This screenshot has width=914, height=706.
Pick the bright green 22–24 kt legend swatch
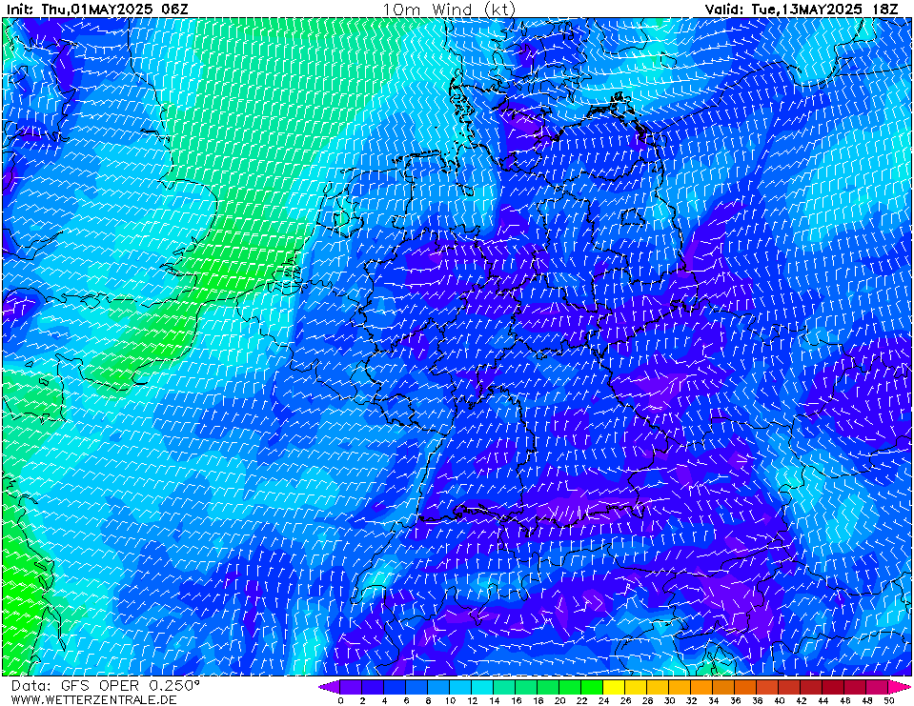pos(592,687)
